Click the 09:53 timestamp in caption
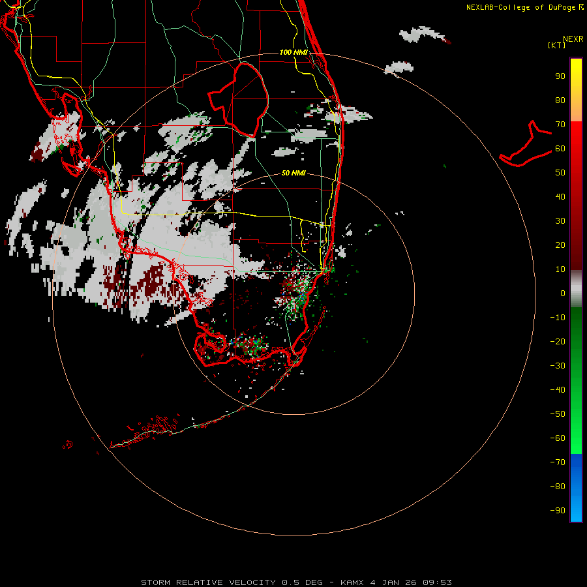This screenshot has height=587, width=587. [x=437, y=582]
